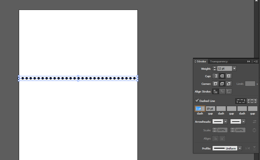Viewport: 260px width, 160px height.
Task: Open the start arrowhead dropdown
Action: (226, 122)
